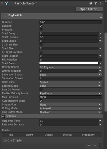
Task: Select the FogParticle module header
Action: coord(52,16)
